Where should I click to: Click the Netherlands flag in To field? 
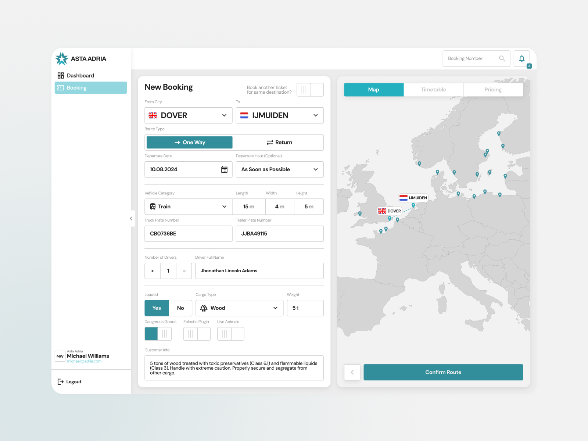(244, 115)
